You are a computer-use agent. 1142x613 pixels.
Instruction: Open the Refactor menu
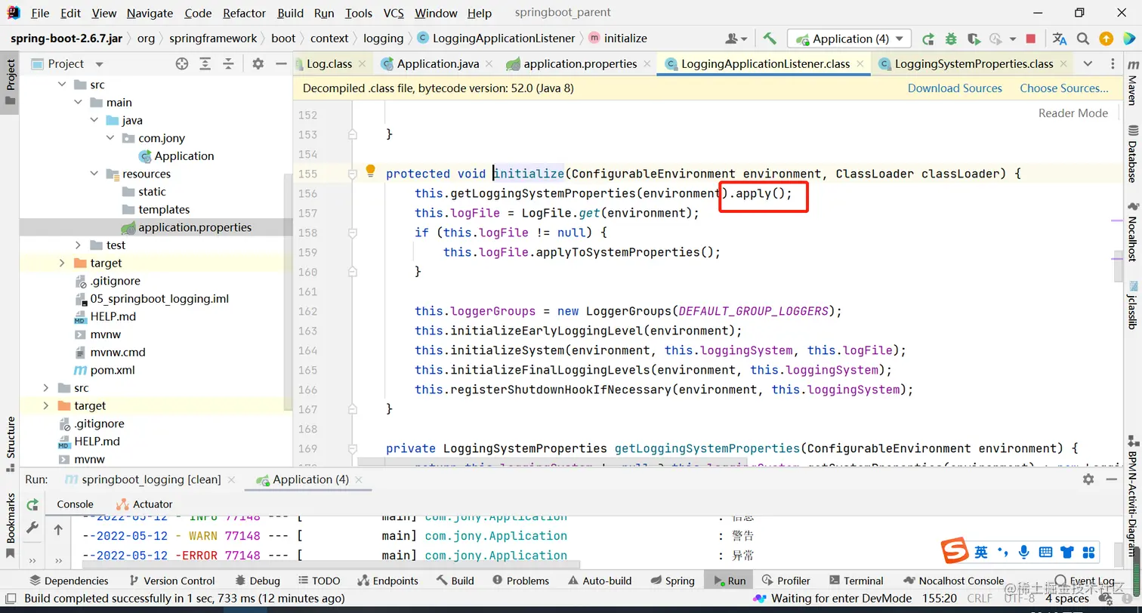(245, 13)
